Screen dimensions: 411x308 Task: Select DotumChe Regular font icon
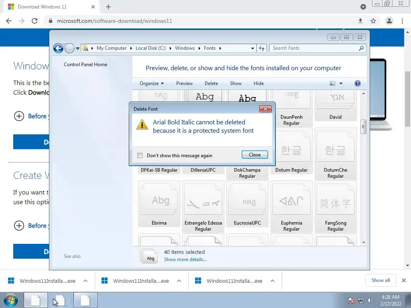(x=336, y=154)
